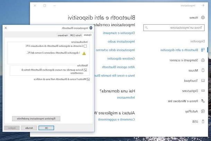Open the Informazioni help link
Screen dimensions: 211x141
click(126, 97)
